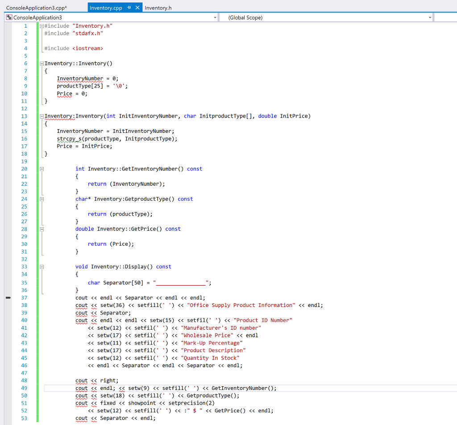Click Inventory::Display() definition text
457x425 pixels.
point(122,267)
